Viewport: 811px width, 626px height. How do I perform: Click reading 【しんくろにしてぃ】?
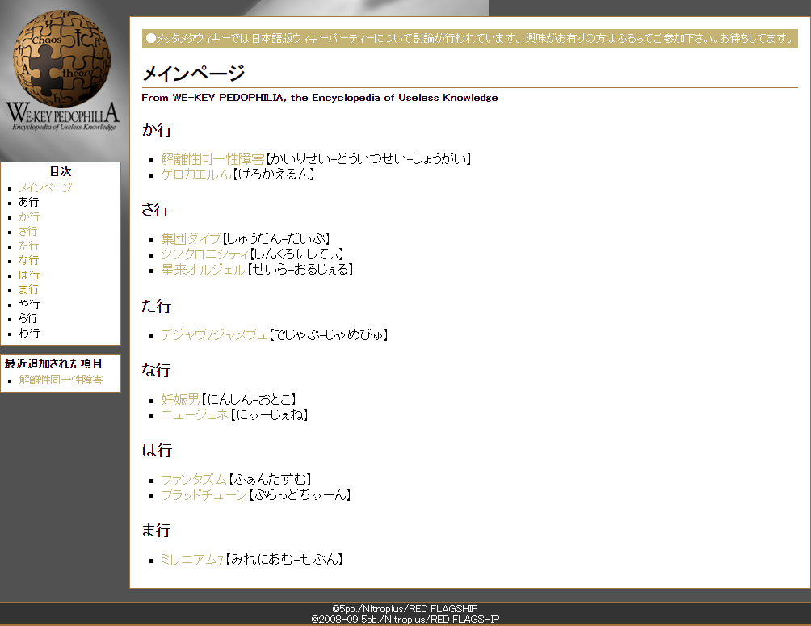click(x=297, y=254)
